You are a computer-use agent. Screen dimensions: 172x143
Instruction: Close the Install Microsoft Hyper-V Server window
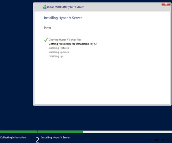pos(166,4)
